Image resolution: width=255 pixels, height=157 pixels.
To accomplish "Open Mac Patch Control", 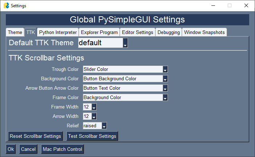I will (62, 149).
